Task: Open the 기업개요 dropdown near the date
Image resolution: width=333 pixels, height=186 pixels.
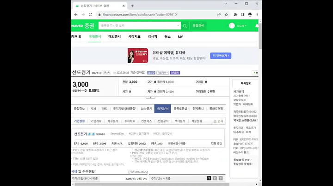Action: tap(162, 73)
